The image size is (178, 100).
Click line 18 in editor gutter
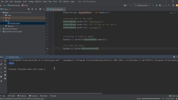[47, 49]
